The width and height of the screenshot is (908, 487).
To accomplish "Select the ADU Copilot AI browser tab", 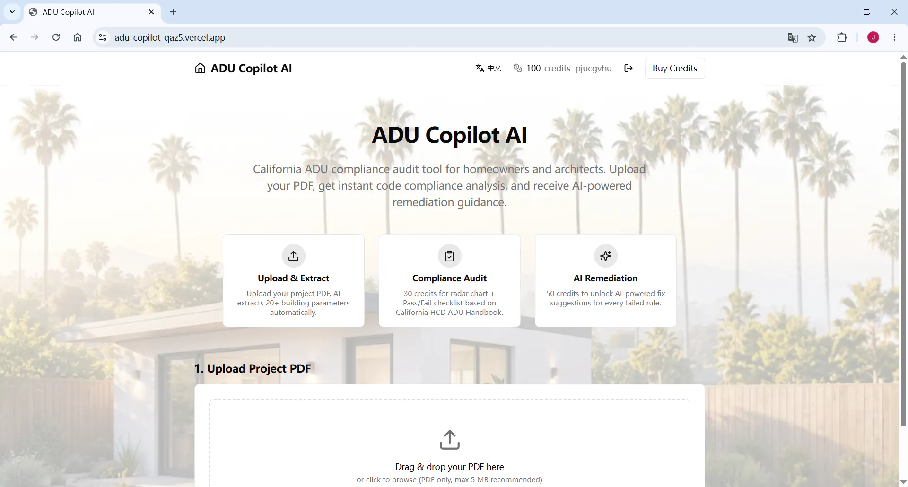I will 92,12.
